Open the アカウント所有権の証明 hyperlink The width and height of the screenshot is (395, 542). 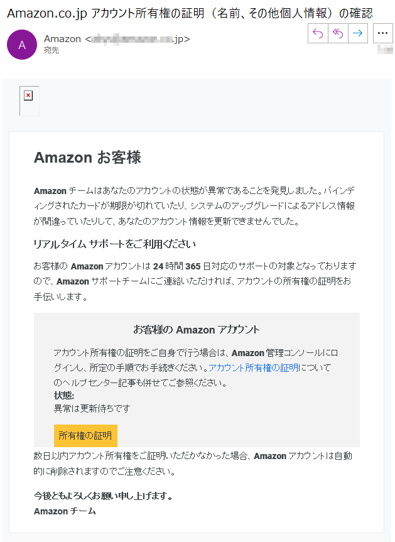coord(254,368)
